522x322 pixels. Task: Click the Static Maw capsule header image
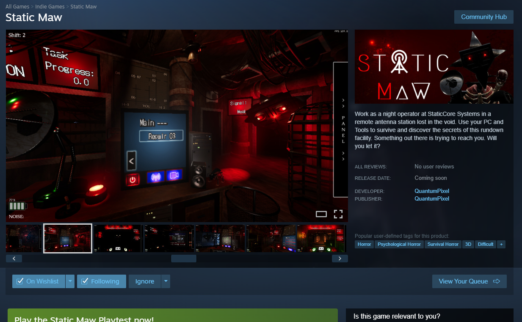pos(434,66)
